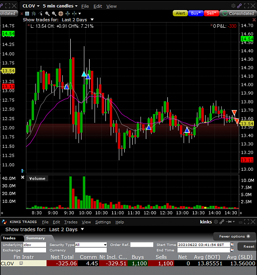Image resolution: width=257 pixels, height=275 pixels.
Task: Click the second magnifier zoom icon
Action: (x=54, y=14)
